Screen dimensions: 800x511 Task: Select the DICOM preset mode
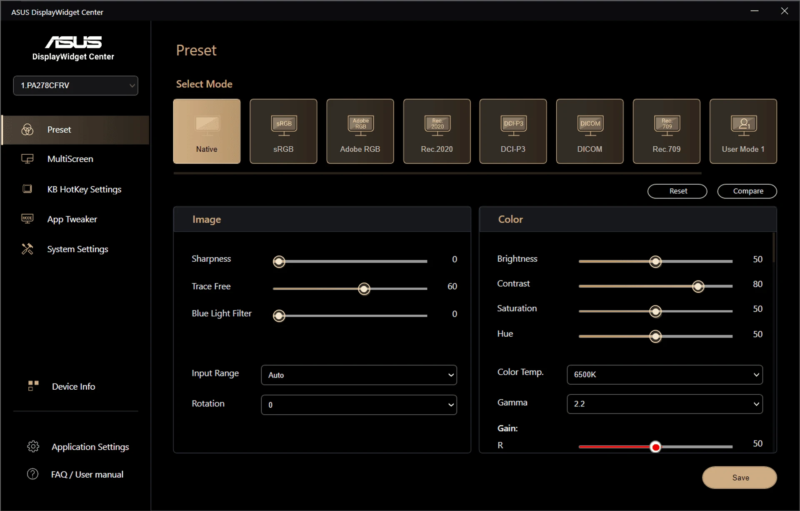(x=590, y=131)
